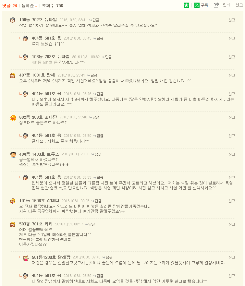Click 답글 on 달래짱's comment
Viewport: 245px width, 286px height.
pos(107,257)
